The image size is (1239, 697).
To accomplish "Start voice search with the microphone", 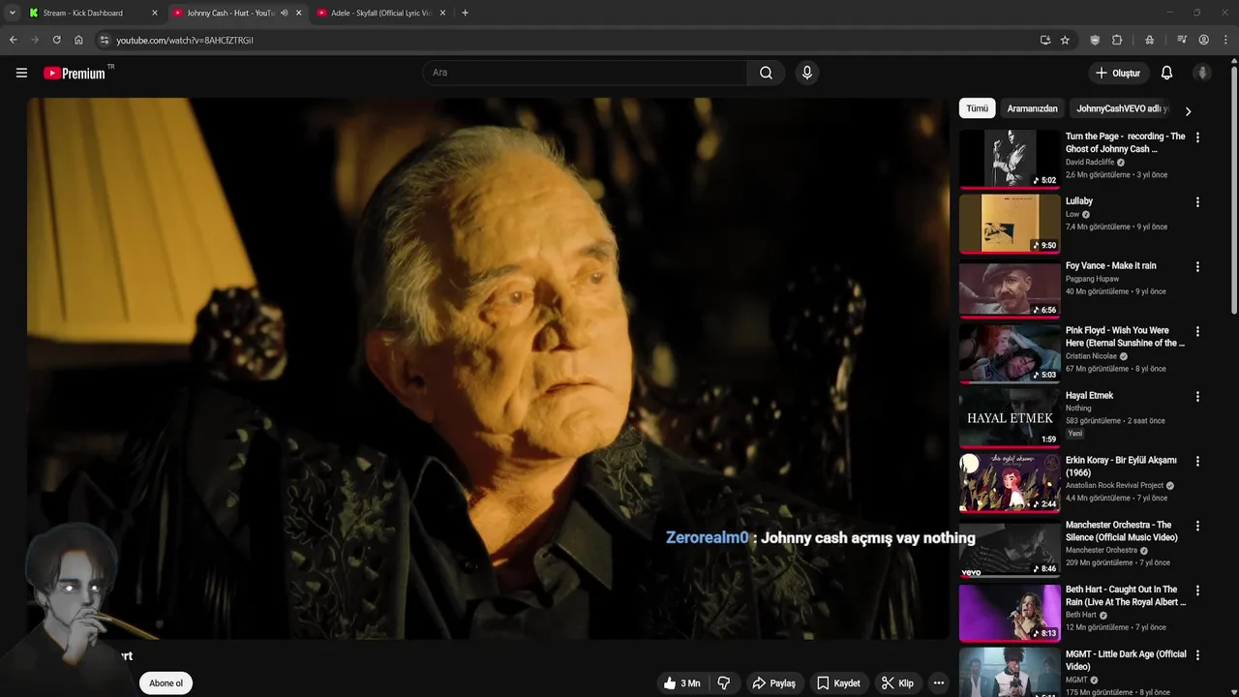I will 806,73.
